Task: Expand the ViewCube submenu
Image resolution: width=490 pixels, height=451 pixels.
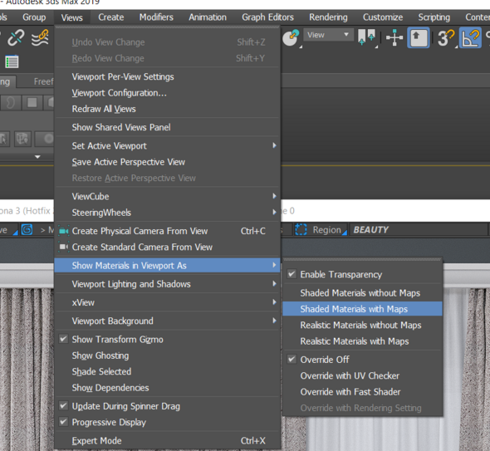Action: point(167,196)
